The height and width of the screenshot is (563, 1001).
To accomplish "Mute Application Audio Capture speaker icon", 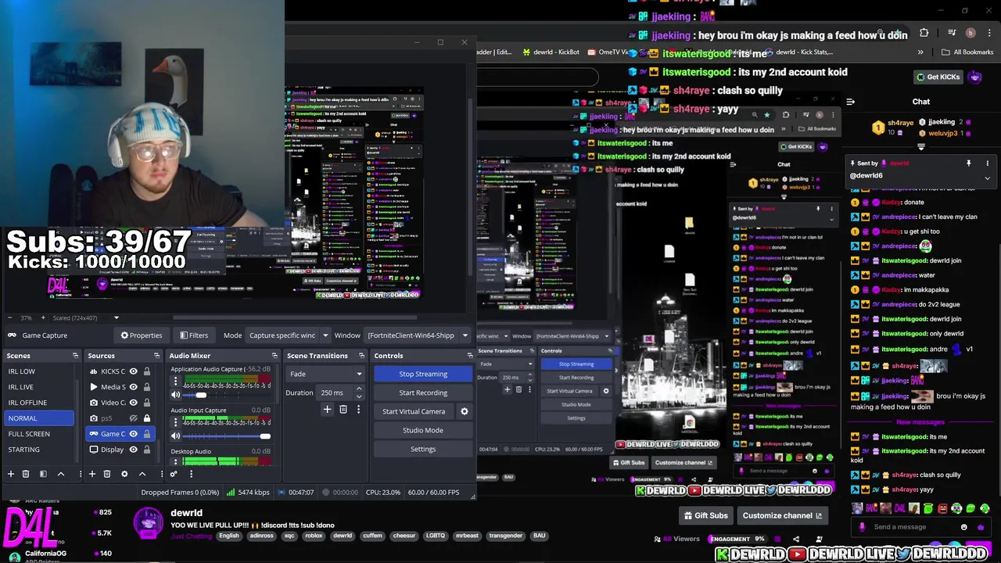I will tap(176, 395).
